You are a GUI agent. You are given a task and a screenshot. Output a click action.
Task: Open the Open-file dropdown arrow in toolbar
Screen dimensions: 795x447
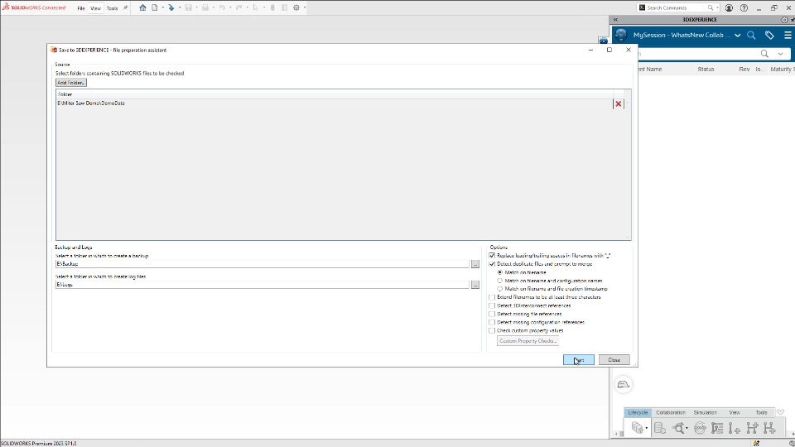[x=180, y=7]
